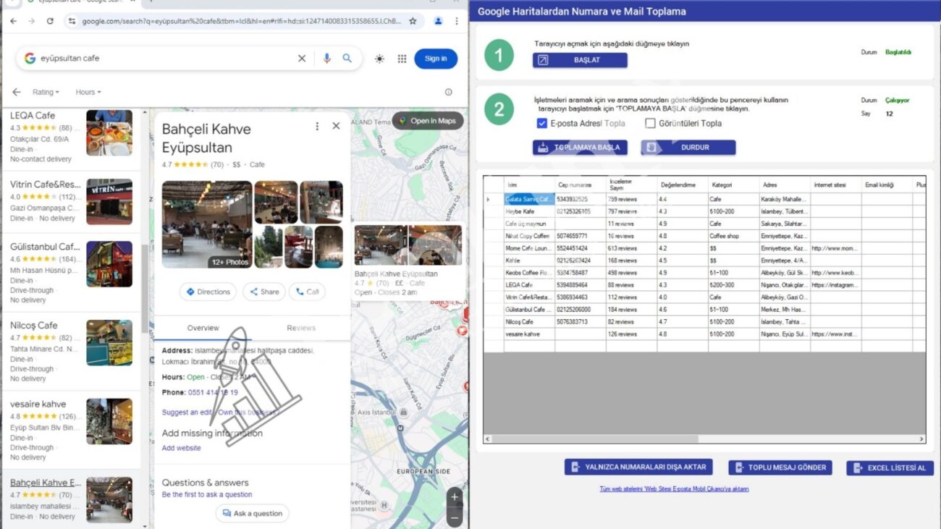The height and width of the screenshot is (529, 941).
Task: Select cell 613 reviews for Mome Cafe
Action: (x=631, y=248)
